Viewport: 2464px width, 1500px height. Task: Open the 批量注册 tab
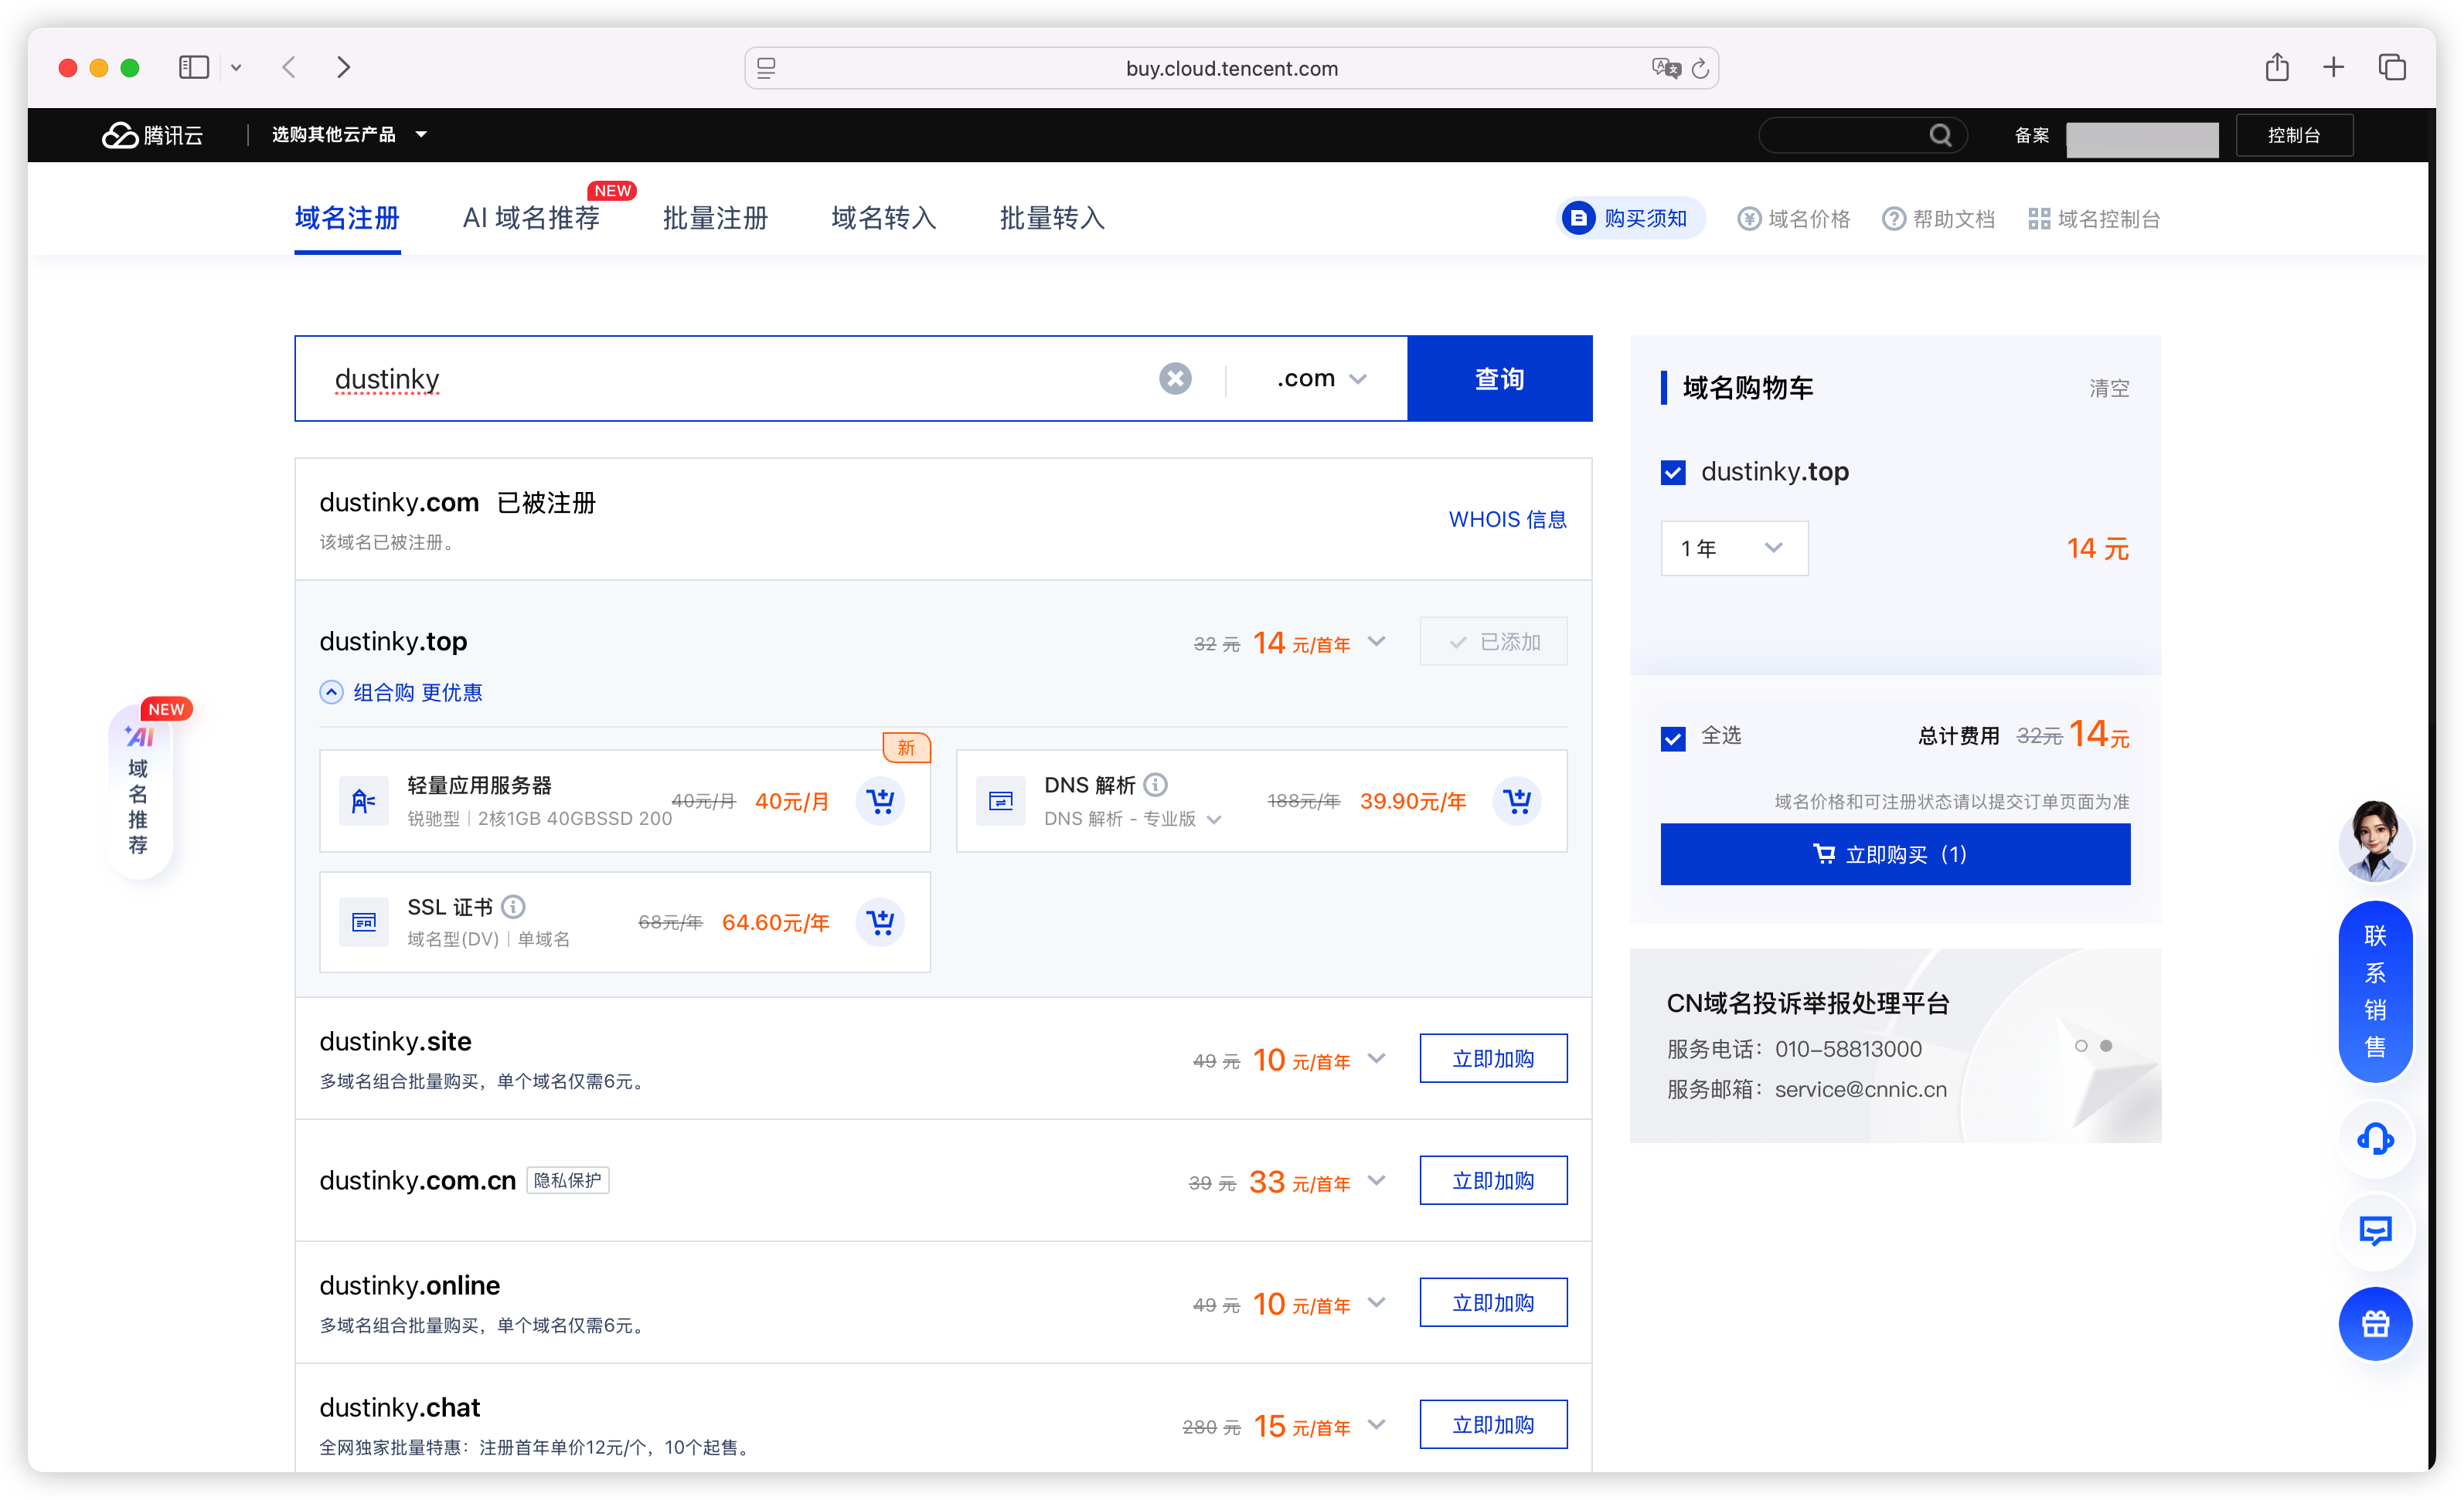click(715, 218)
